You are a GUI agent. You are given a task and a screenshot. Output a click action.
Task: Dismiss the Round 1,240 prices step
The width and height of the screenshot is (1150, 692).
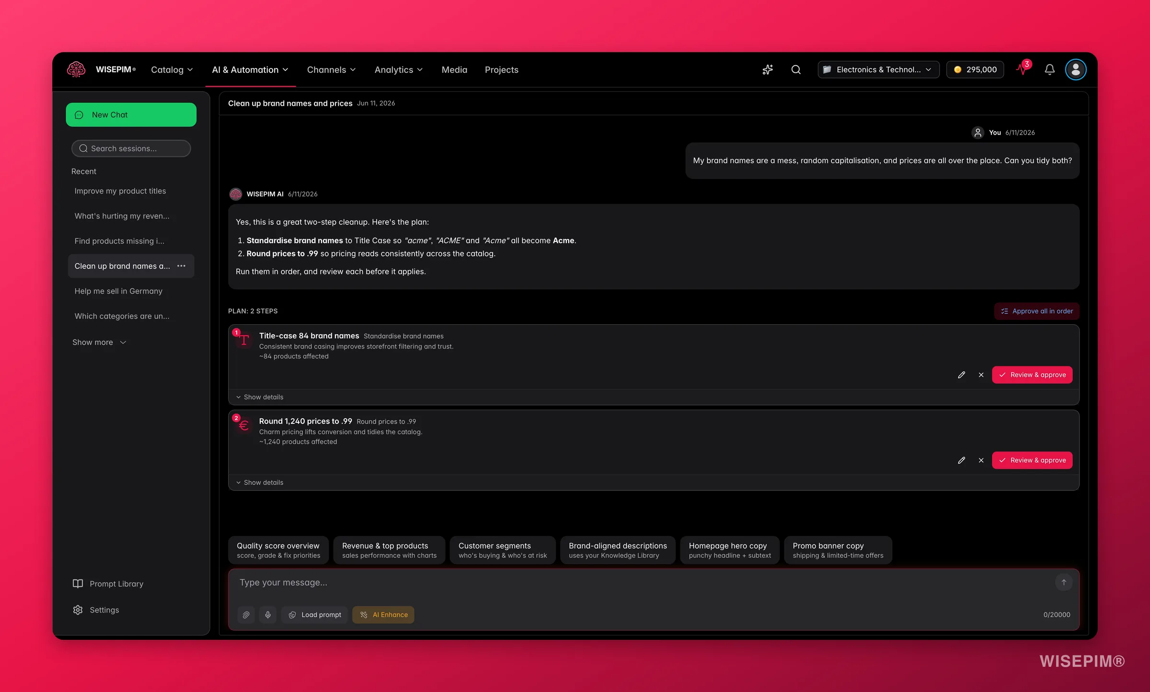point(981,460)
